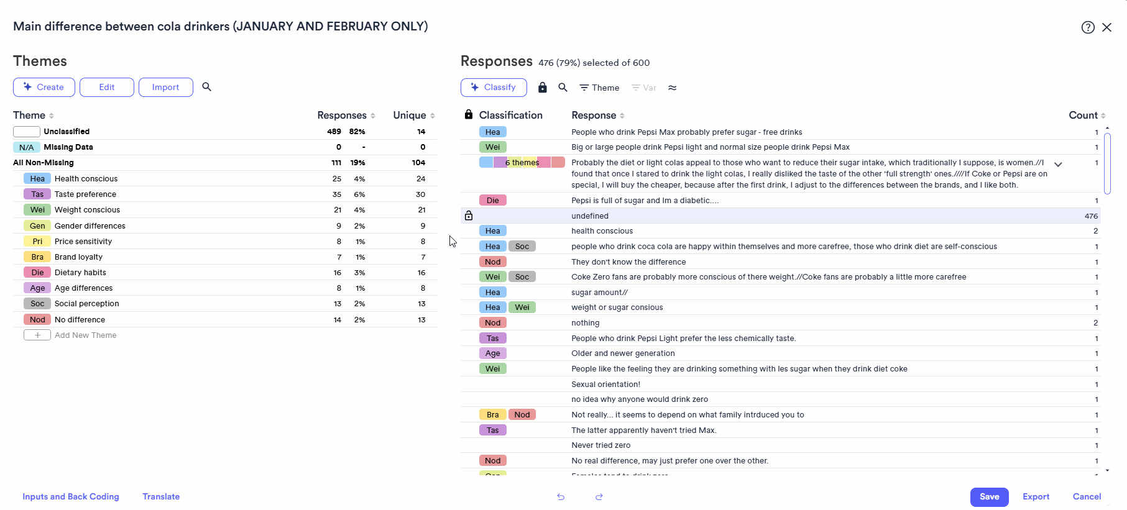
Task: Open Inputs and Back Coding
Action: click(x=70, y=496)
